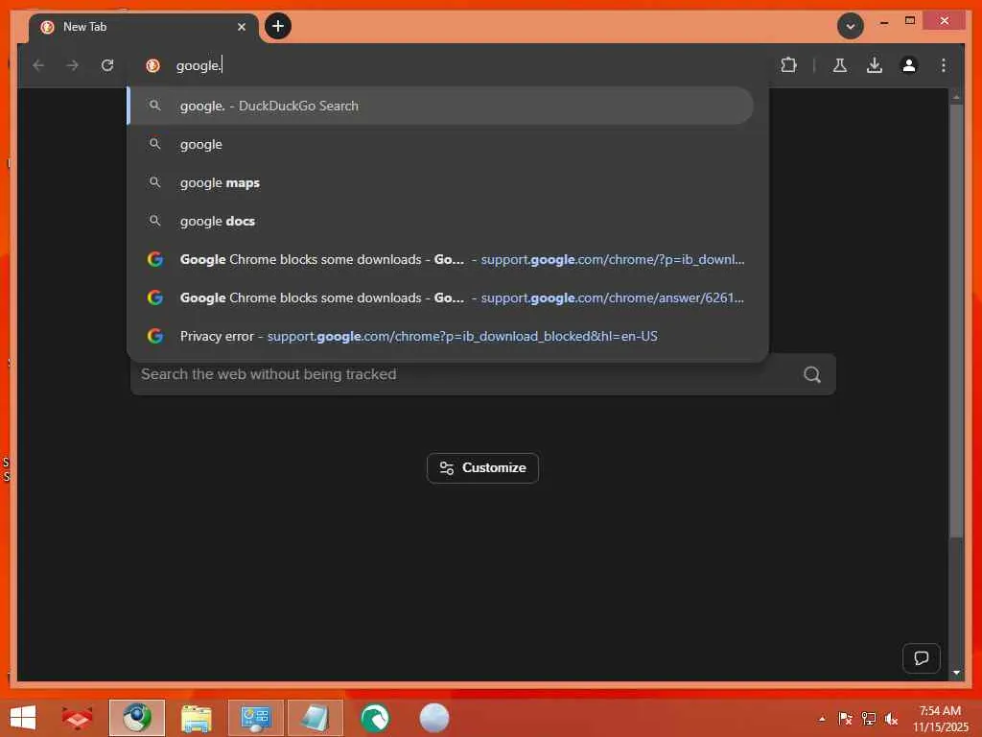Open the red layered app in taskbar
The width and height of the screenshot is (982, 737).
tap(77, 718)
